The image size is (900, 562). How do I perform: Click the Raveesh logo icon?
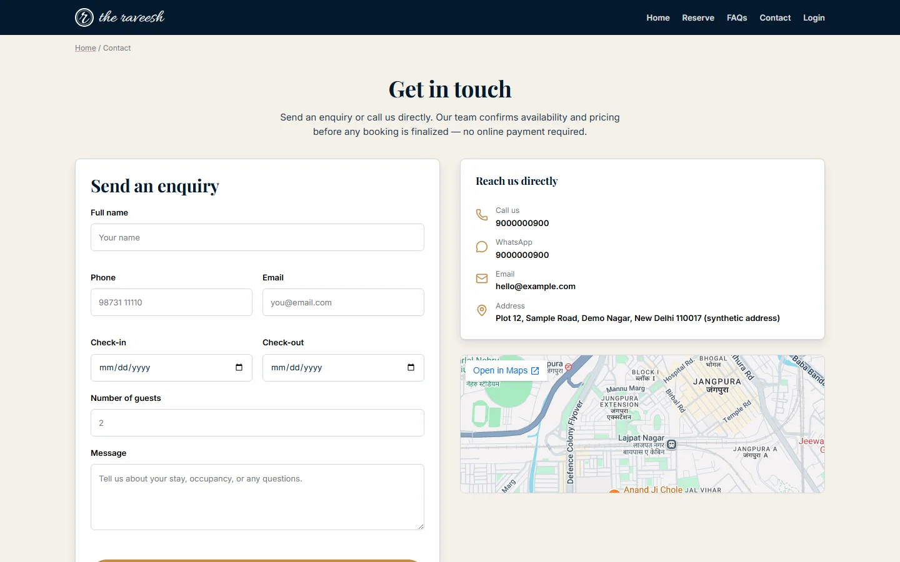(84, 17)
